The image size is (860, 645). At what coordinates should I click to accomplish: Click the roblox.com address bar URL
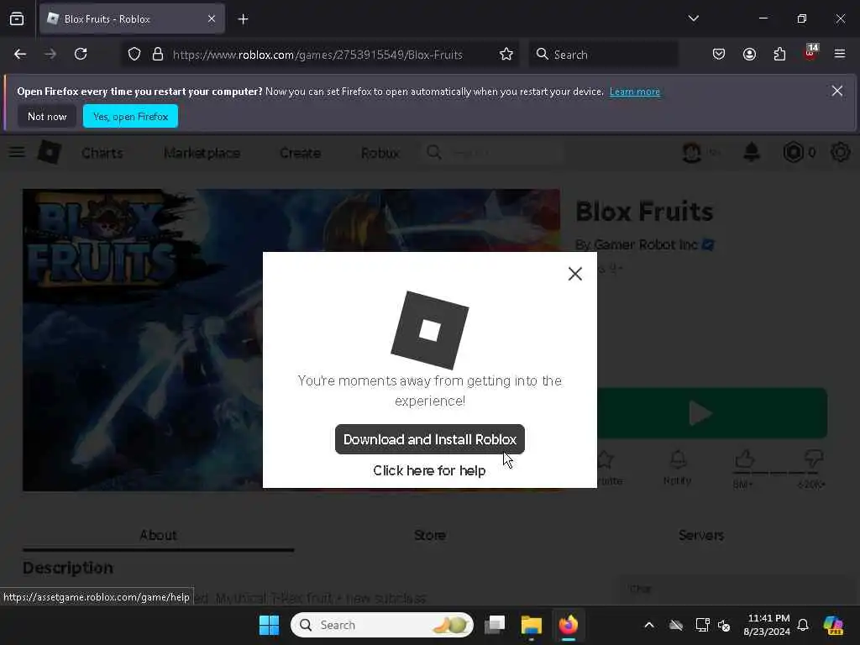[317, 55]
